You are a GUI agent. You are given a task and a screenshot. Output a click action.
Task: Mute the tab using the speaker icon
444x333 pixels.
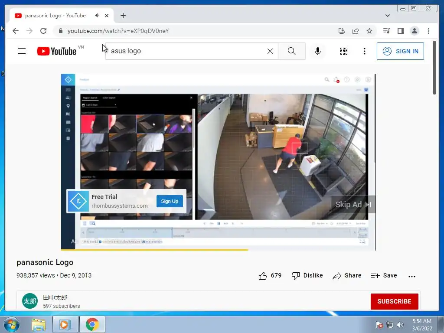pyautogui.click(x=98, y=16)
